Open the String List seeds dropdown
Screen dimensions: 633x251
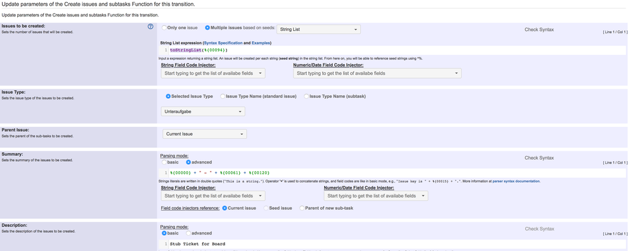pyautogui.click(x=318, y=29)
